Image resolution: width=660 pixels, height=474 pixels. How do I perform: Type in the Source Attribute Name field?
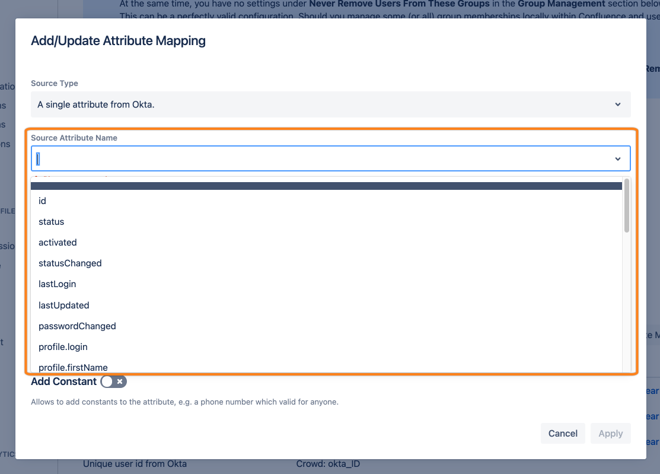320,159
